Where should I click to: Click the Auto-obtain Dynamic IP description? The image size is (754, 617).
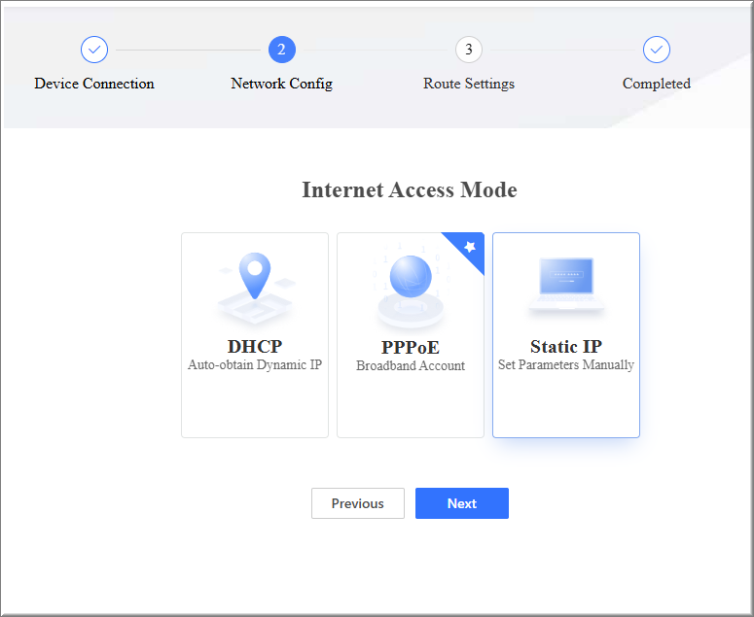coord(255,365)
